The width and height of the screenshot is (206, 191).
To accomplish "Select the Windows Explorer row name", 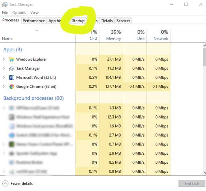I will click(x=32, y=59).
